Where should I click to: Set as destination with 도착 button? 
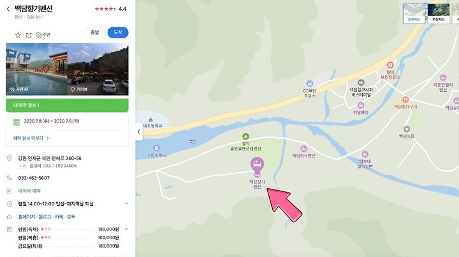click(118, 33)
